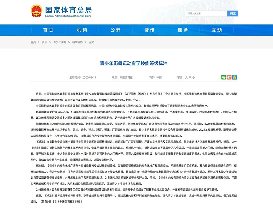Viewport: 273px width, 212px height.
Task: Select 公开 in the navigation bar
Action: click(115, 30)
